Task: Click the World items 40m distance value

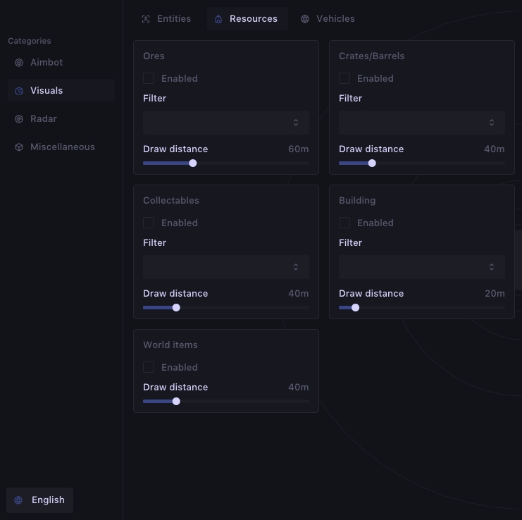Action: tap(298, 387)
